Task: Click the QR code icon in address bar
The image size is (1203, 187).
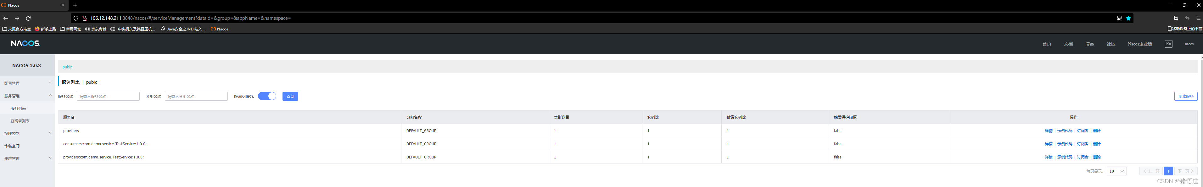Action: click(x=1119, y=18)
